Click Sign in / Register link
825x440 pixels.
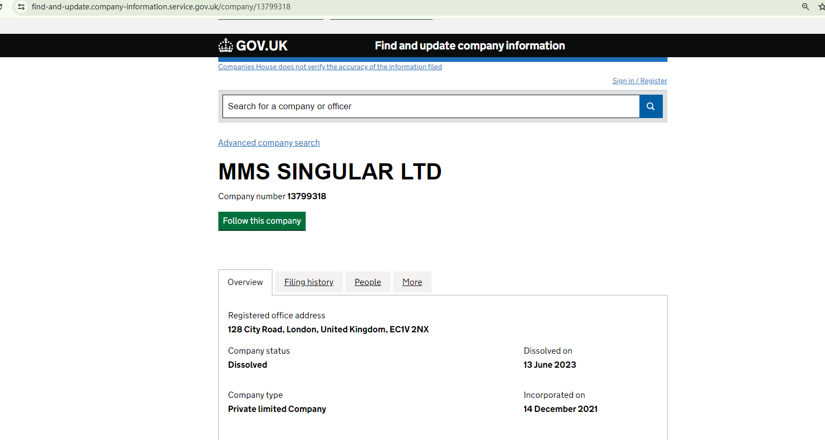pos(639,81)
